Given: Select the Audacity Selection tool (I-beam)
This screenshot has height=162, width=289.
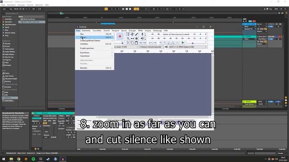Looking at the screenshot, I should [128, 34].
